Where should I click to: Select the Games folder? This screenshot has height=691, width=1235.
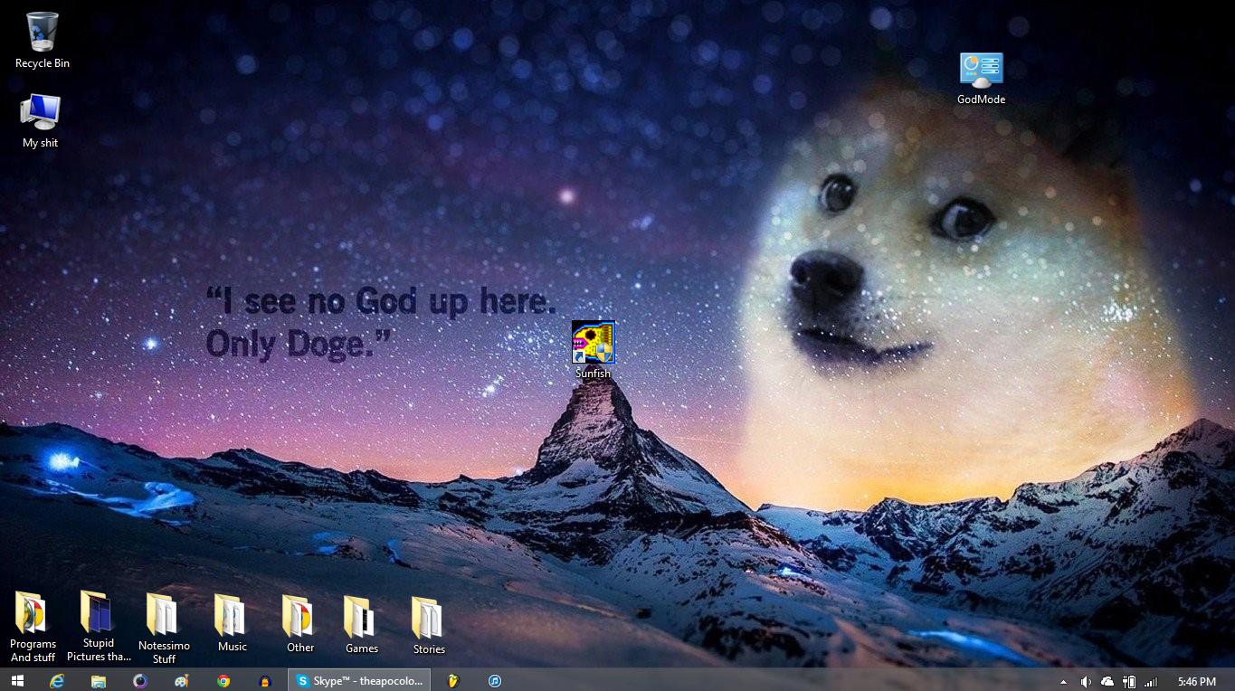pos(361,617)
